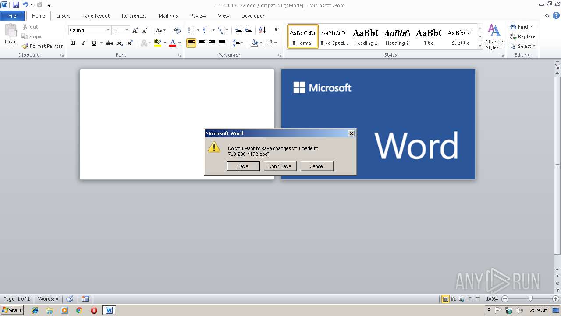Open the Styles pane launcher
Image resolution: width=561 pixels, height=316 pixels.
(502, 55)
